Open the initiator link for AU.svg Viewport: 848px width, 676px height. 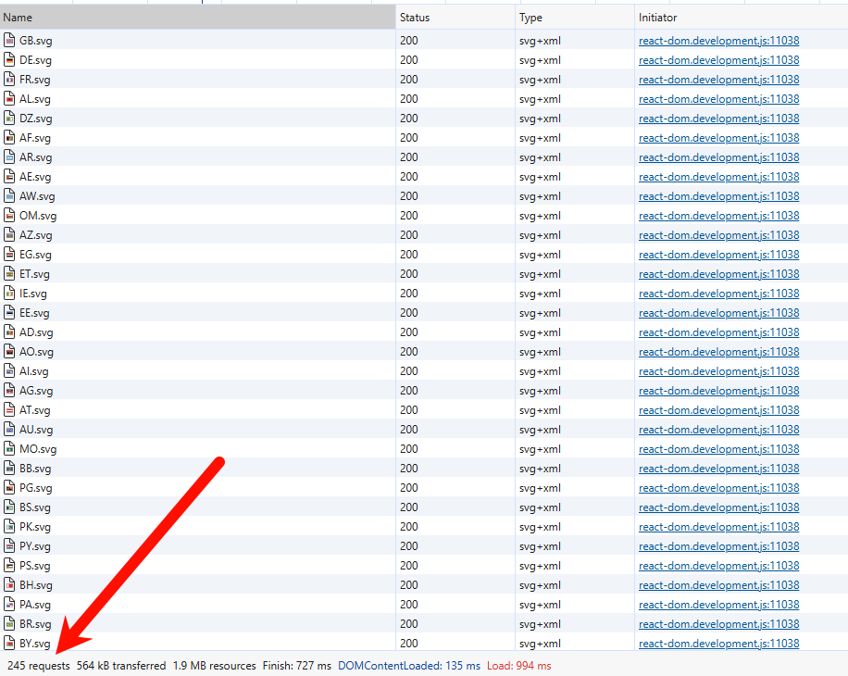point(718,430)
